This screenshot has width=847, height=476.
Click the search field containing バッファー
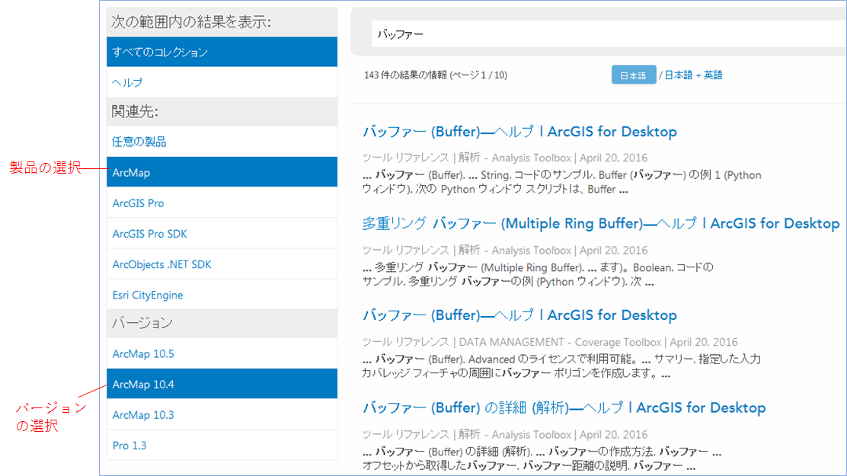point(609,34)
